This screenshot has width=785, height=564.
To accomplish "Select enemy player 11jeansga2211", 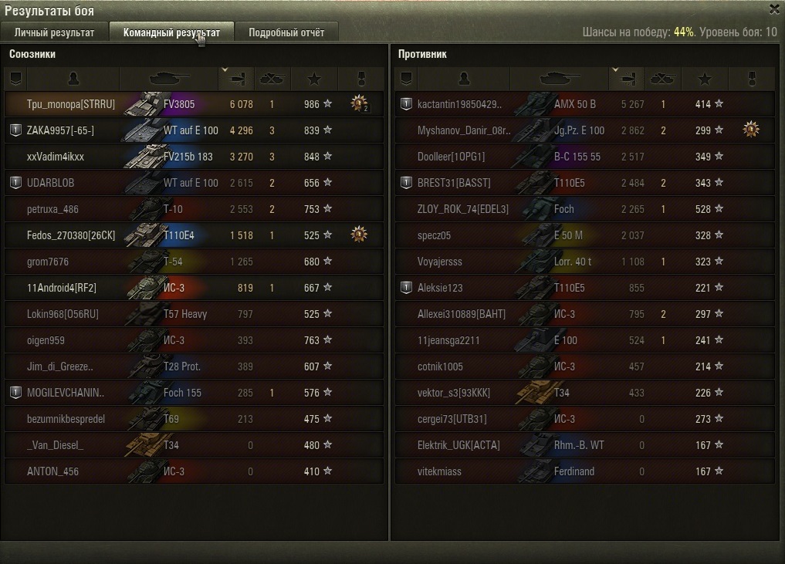I will click(x=448, y=340).
